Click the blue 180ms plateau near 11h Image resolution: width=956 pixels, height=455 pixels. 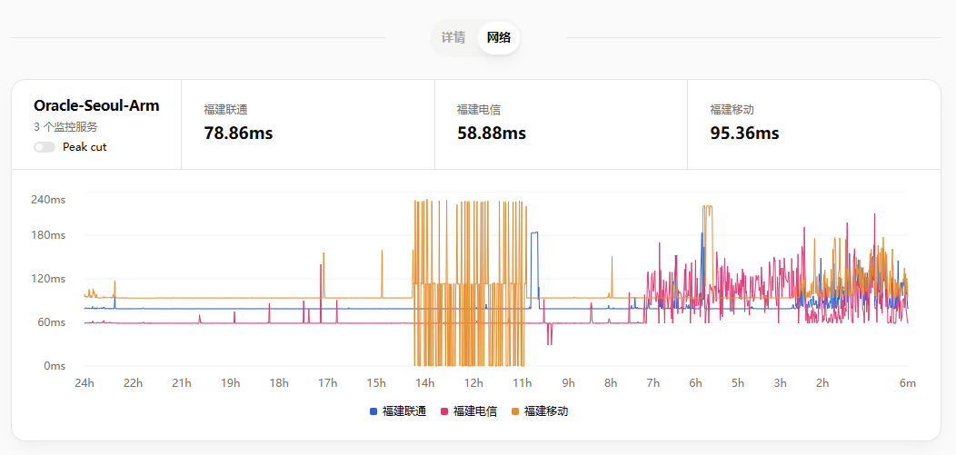click(x=534, y=232)
